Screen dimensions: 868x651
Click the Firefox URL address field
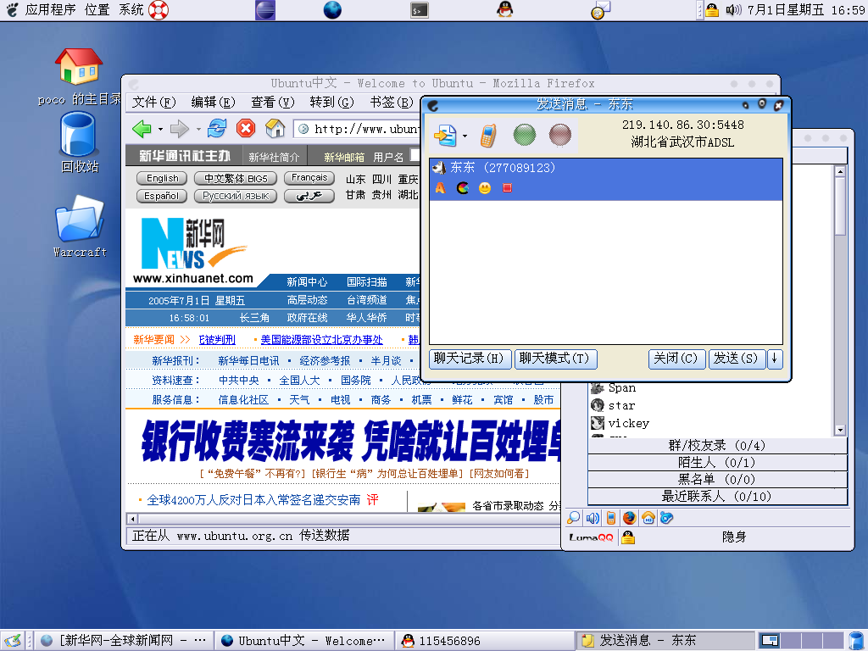coord(357,129)
